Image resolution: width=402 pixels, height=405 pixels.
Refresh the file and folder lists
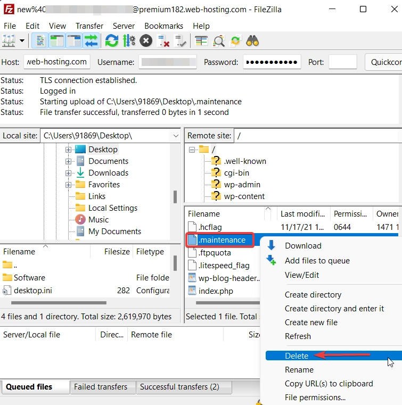pos(112,40)
